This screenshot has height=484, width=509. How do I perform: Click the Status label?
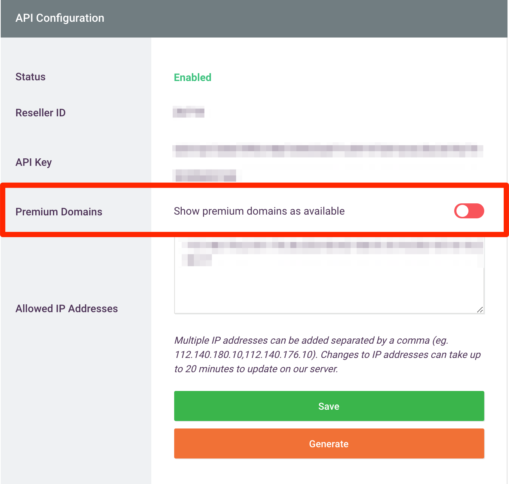30,77
